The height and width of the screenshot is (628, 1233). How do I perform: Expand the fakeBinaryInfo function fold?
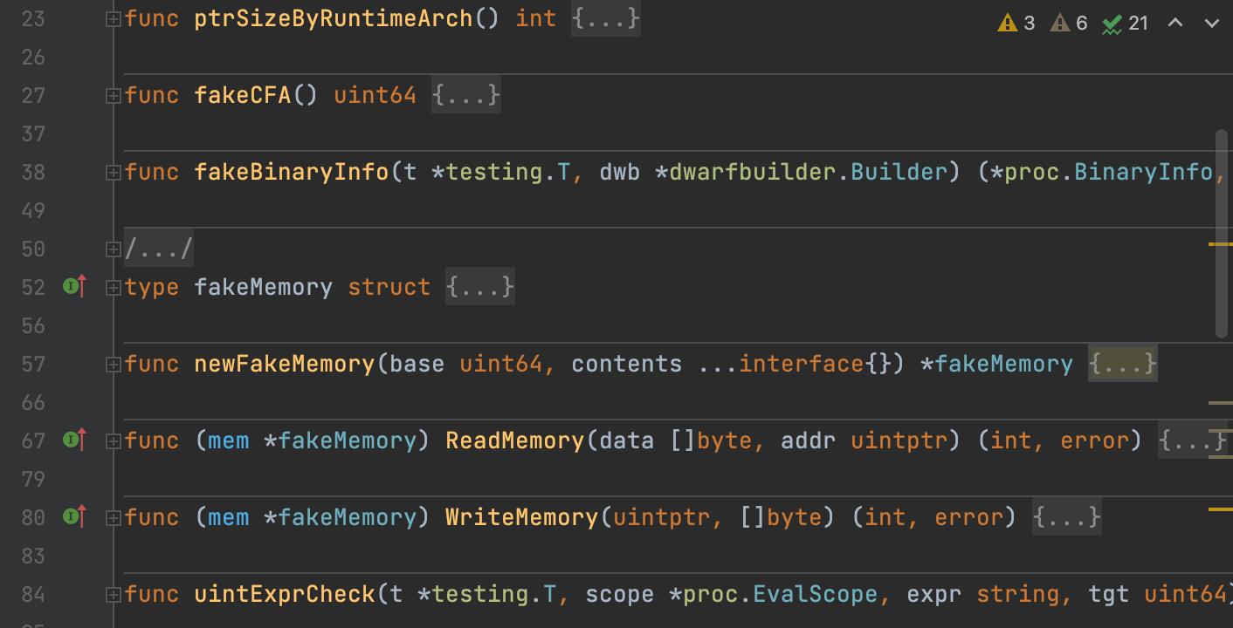click(x=112, y=172)
